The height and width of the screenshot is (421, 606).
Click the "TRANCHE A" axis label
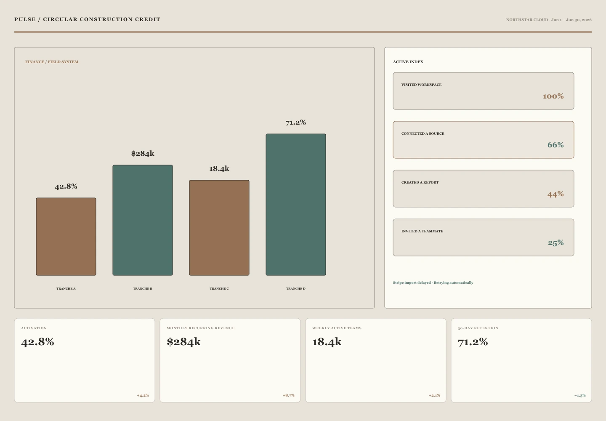click(66, 289)
